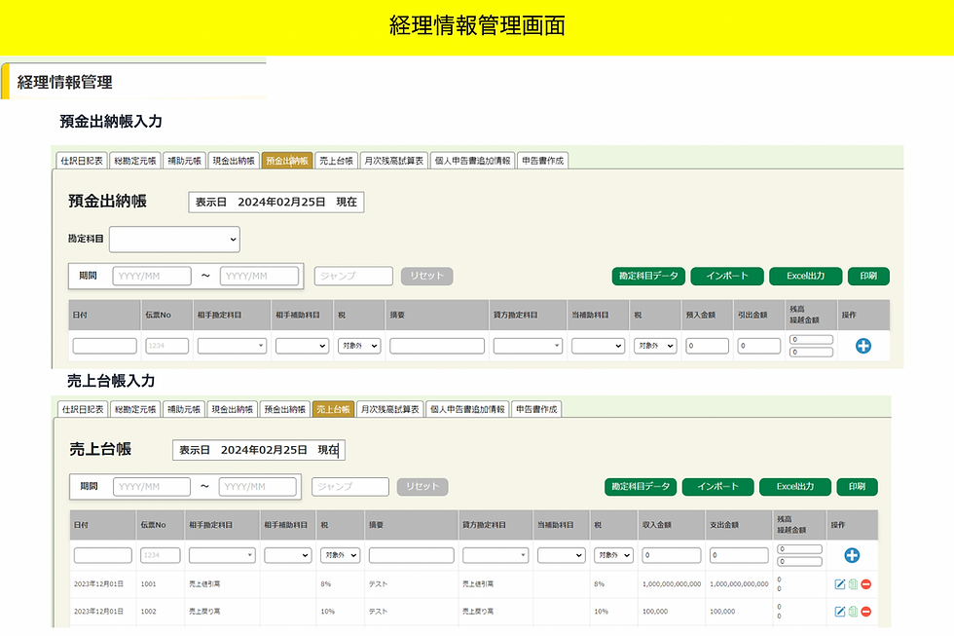Image resolution: width=954 pixels, height=636 pixels.
Task: Click リセット button in 預金出納帳 section
Action: (x=427, y=277)
